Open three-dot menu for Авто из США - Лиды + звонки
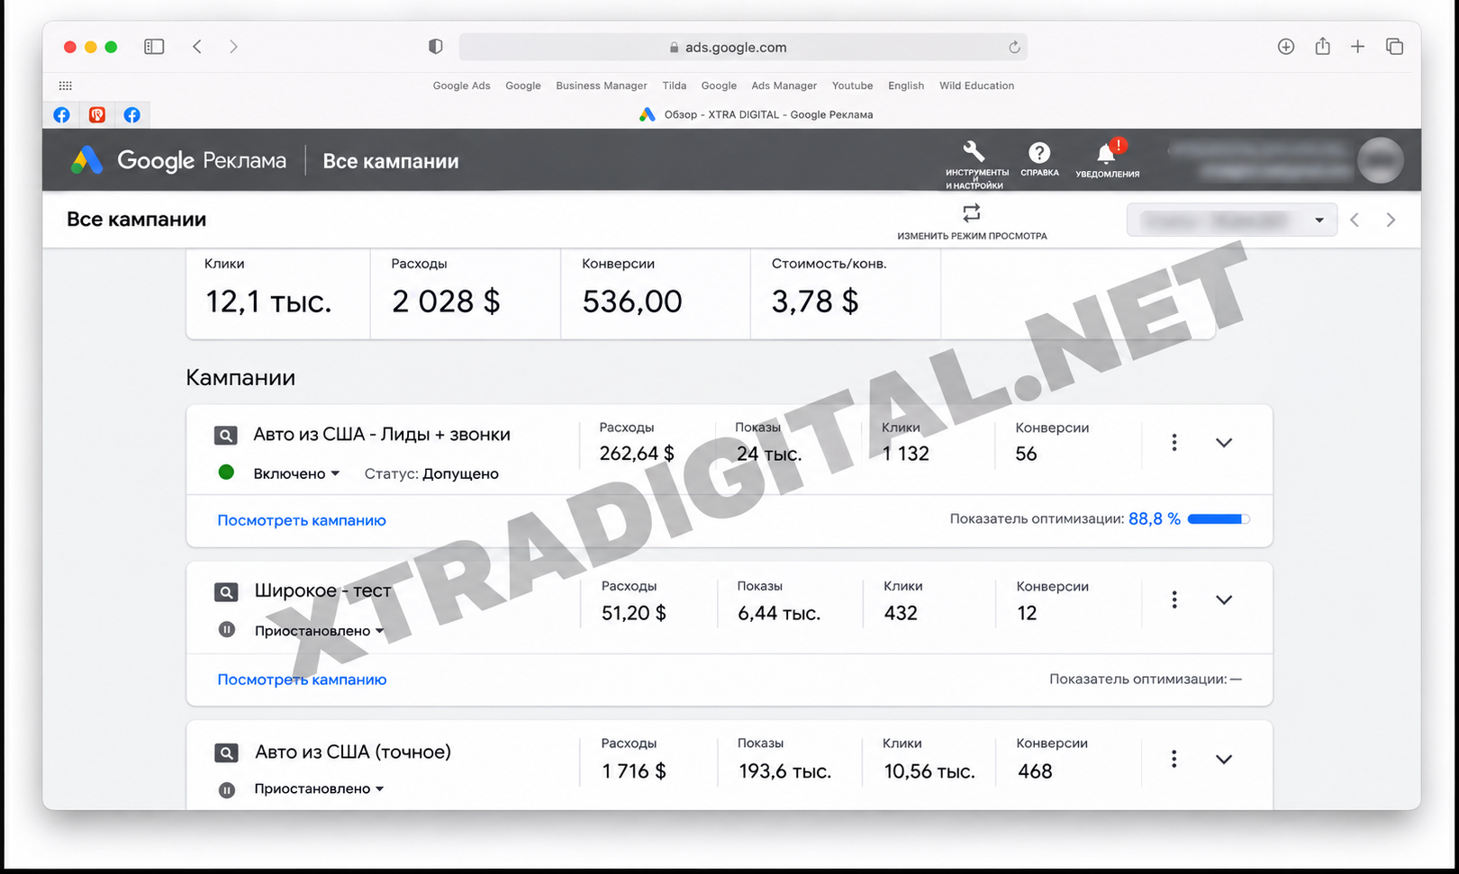Viewport: 1459px width, 874px height. (1174, 442)
